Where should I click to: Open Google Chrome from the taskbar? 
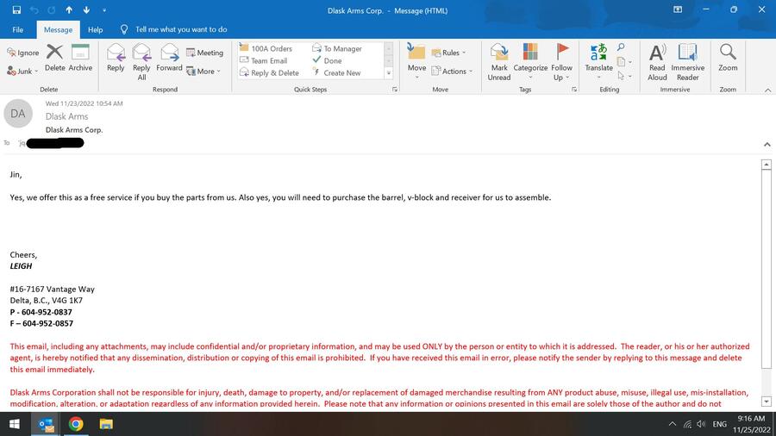[76, 424]
